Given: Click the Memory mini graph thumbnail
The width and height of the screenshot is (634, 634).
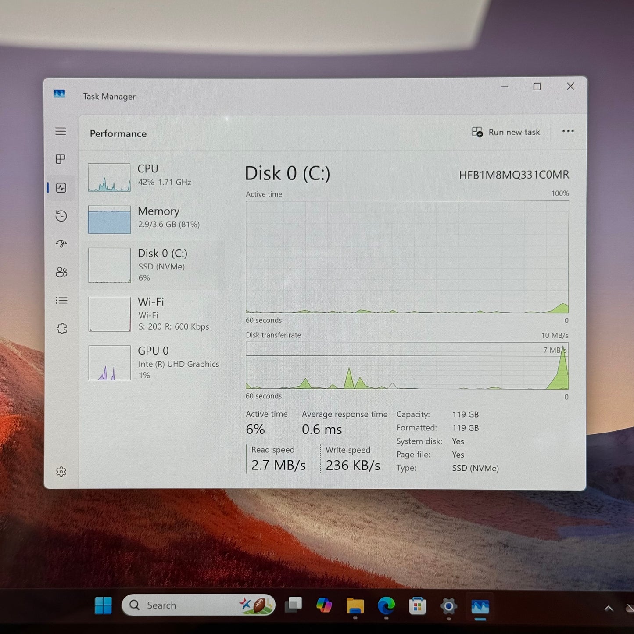Looking at the screenshot, I should (109, 219).
